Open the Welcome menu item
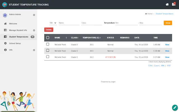 (x=13, y=24)
